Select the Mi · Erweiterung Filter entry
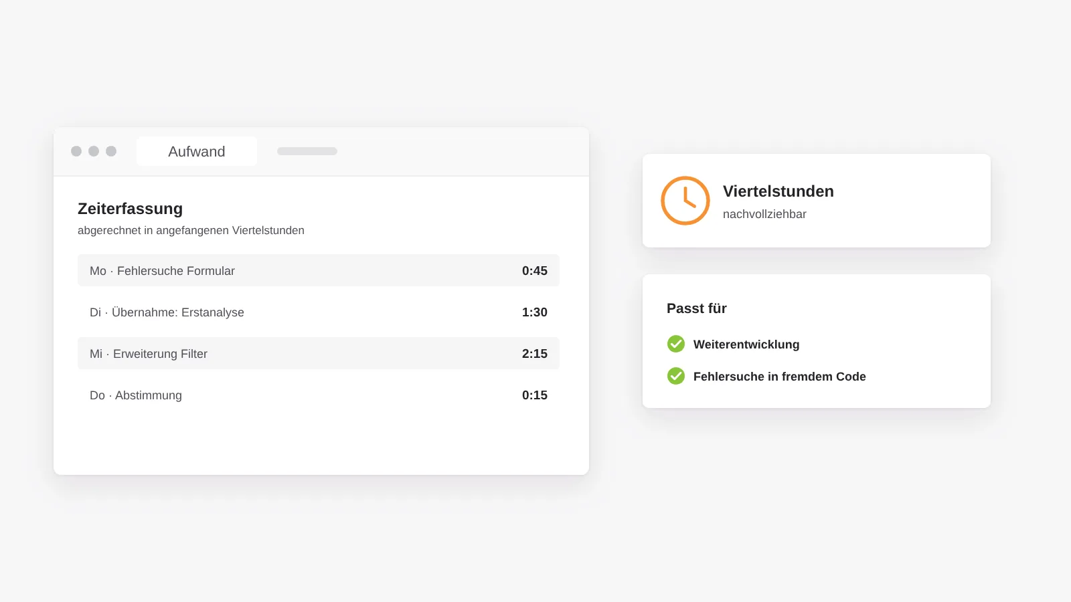The width and height of the screenshot is (1071, 602). pos(319,353)
